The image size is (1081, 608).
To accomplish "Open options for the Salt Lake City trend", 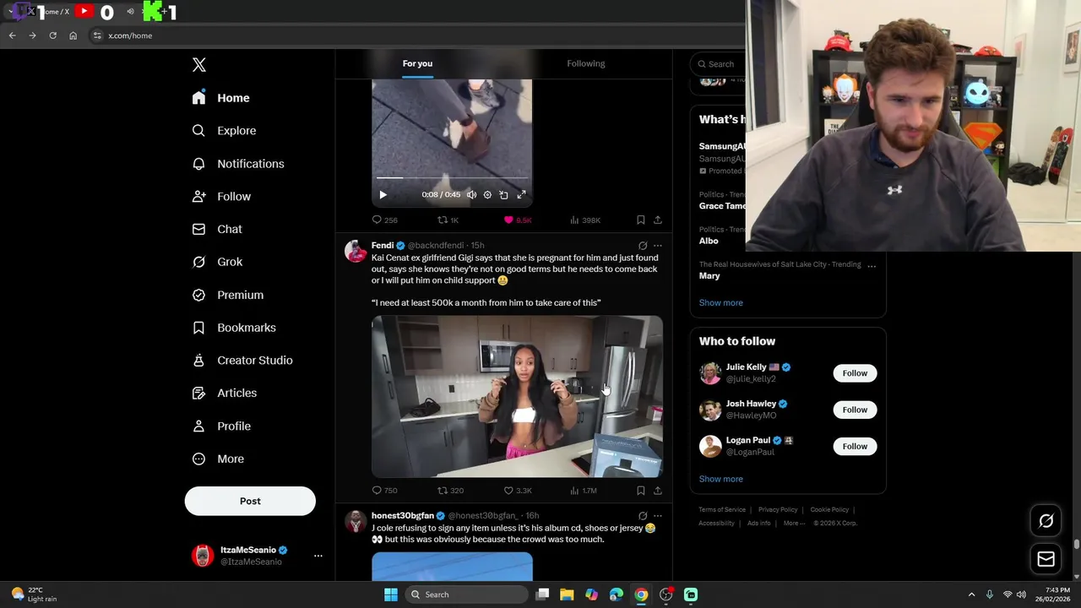I will pyautogui.click(x=872, y=265).
